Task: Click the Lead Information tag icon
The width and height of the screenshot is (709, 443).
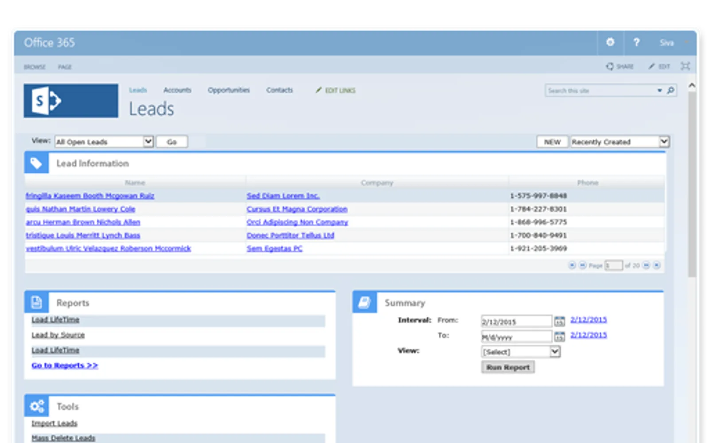Action: click(x=36, y=163)
